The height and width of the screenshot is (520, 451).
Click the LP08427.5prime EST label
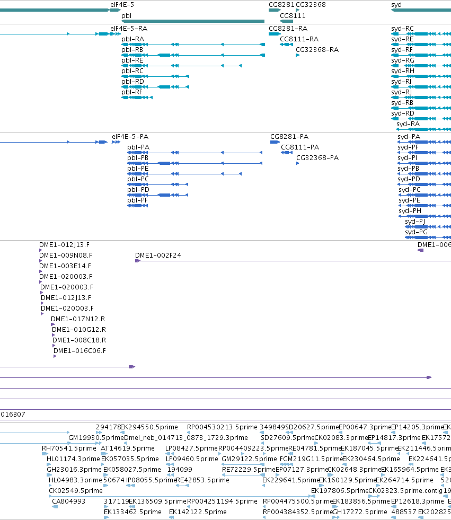point(192,448)
